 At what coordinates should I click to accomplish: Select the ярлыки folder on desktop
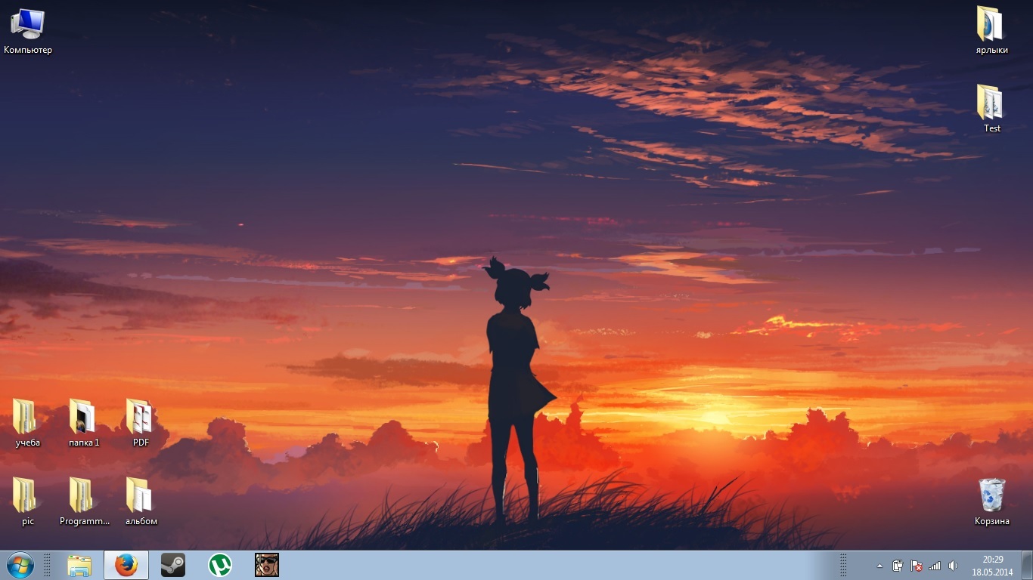pos(991,31)
